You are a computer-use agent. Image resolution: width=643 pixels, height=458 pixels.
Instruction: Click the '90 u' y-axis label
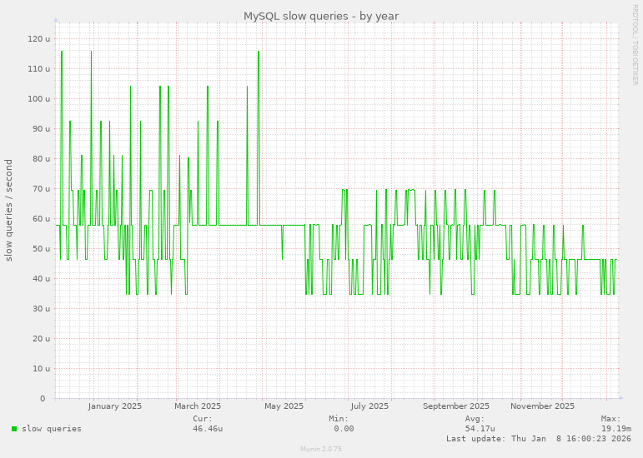pyautogui.click(x=42, y=128)
